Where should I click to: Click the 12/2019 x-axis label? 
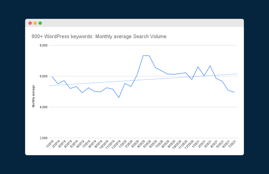(116, 145)
